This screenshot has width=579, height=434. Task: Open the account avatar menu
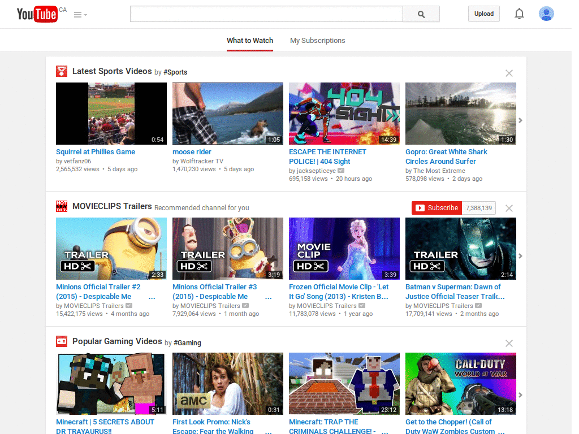click(546, 14)
